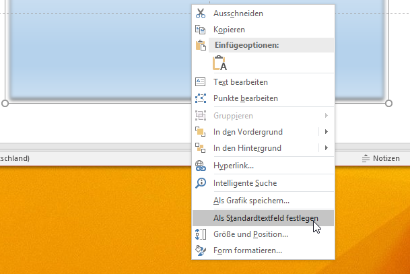Expand the Gruppieren submenu arrow
Image resolution: width=410 pixels, height=274 pixels.
[x=327, y=116]
